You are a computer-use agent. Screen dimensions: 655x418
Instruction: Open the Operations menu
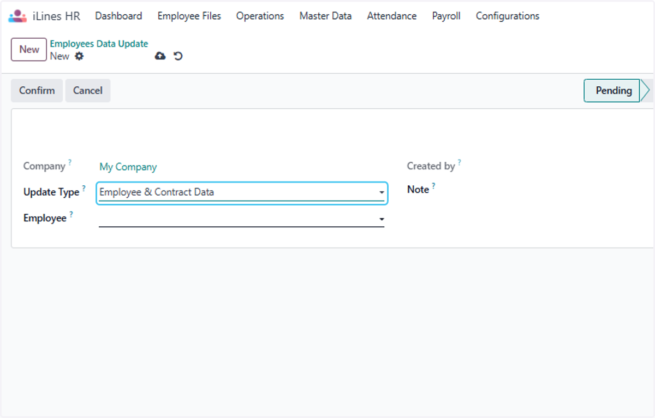tap(260, 16)
